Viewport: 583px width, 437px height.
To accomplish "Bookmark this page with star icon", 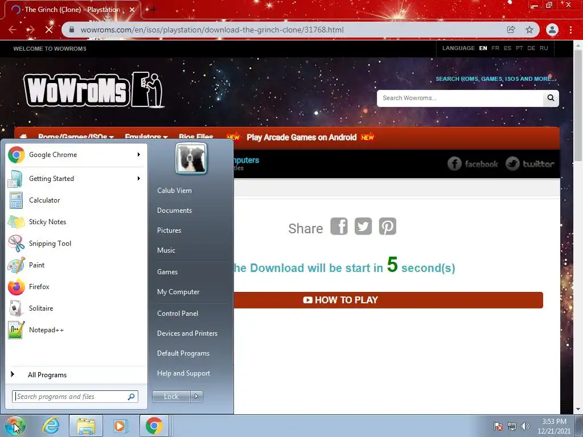I will coord(529,30).
